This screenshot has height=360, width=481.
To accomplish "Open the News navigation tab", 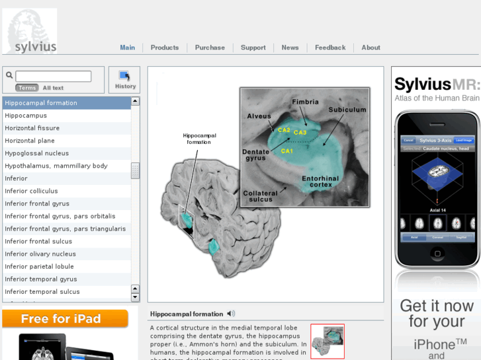I will pyautogui.click(x=290, y=48).
